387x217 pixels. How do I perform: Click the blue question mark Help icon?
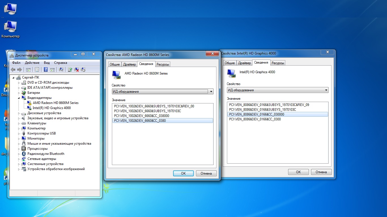point(46,70)
